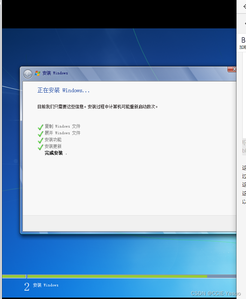Click the sentence starting 目前我们只需要这些信息
Screen dimensions: 246x299
(97, 107)
